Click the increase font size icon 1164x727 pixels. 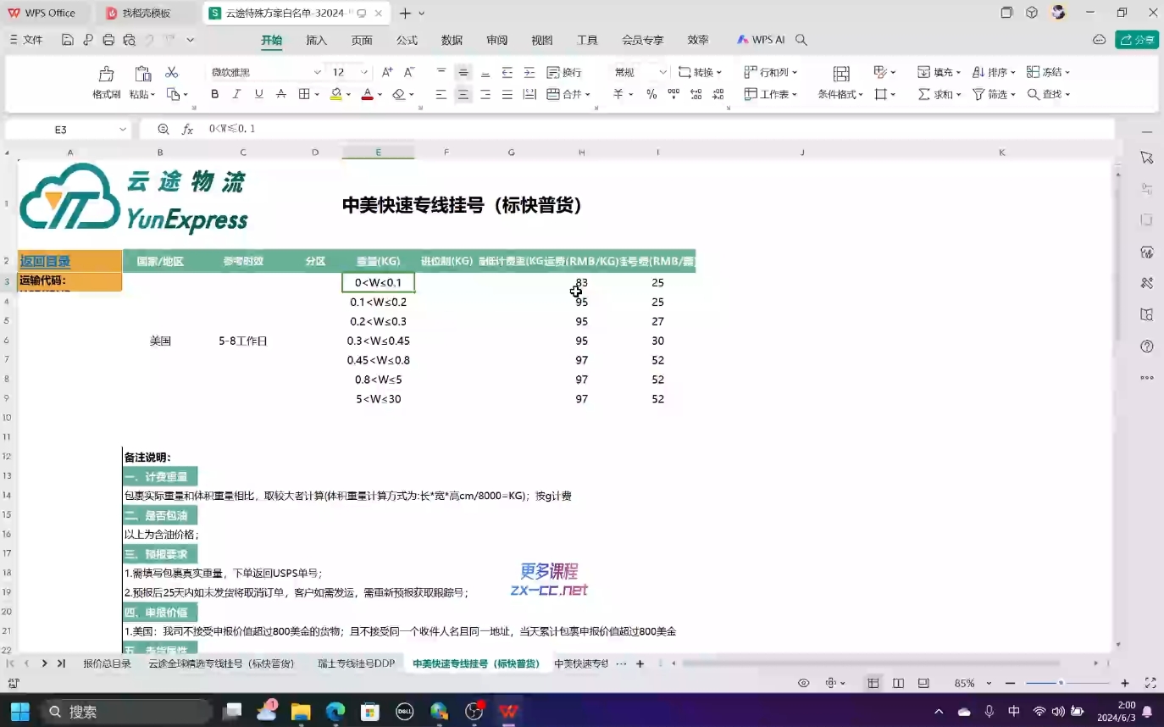tap(387, 73)
